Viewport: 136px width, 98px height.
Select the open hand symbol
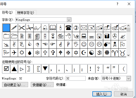point(76,44)
